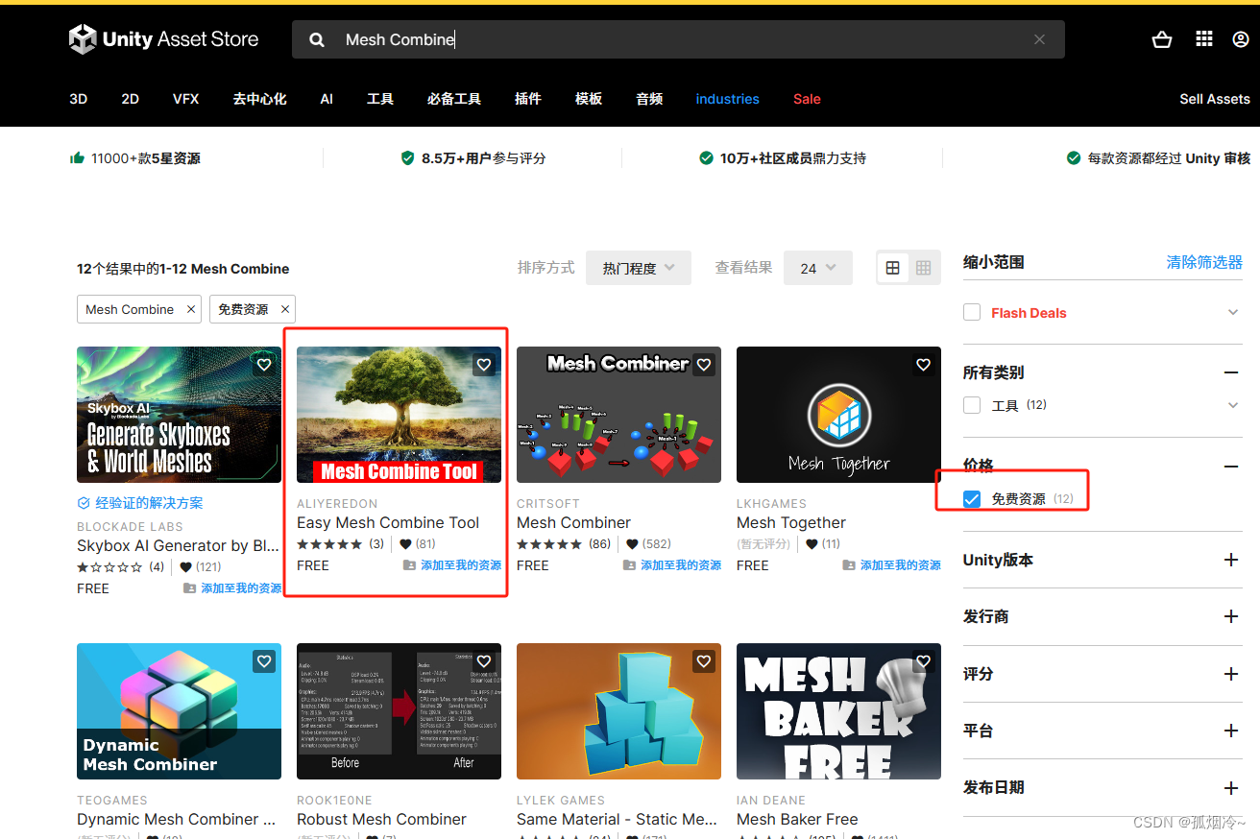1260x839 pixels.
Task: Open the 插件 menu
Action: [528, 99]
